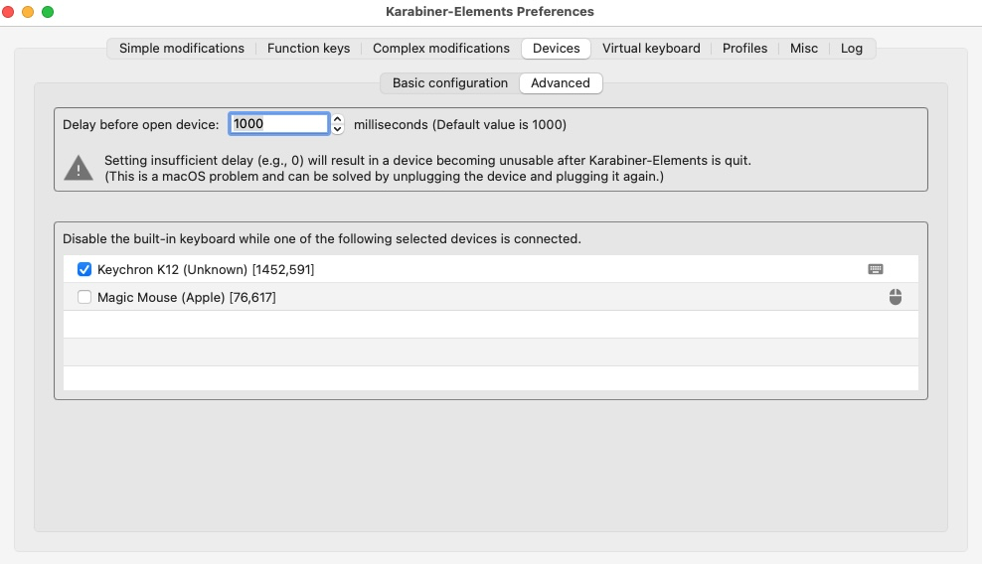Image resolution: width=982 pixels, height=564 pixels.
Task: Uncheck the Keychron K12 checkbox
Action: click(83, 269)
